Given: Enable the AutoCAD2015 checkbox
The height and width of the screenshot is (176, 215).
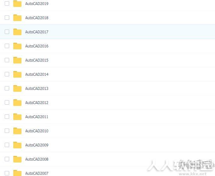Looking at the screenshot, I should click(x=7, y=60).
